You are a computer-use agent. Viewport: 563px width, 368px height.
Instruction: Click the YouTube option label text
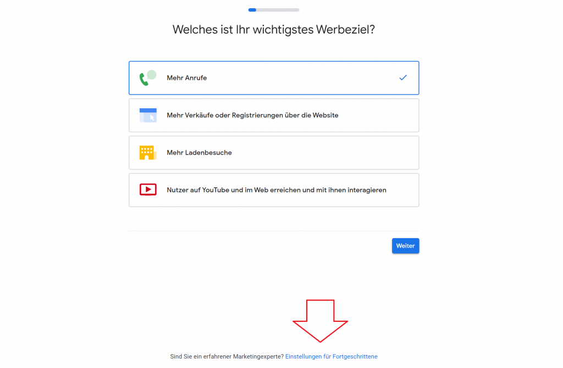277,190
